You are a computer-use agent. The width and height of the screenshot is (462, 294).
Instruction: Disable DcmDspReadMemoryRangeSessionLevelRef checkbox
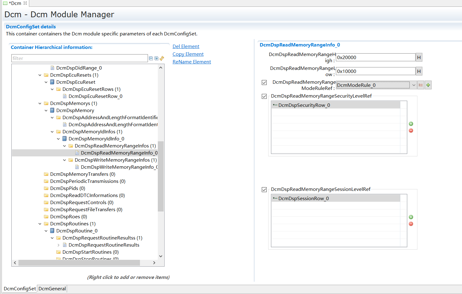(x=264, y=190)
